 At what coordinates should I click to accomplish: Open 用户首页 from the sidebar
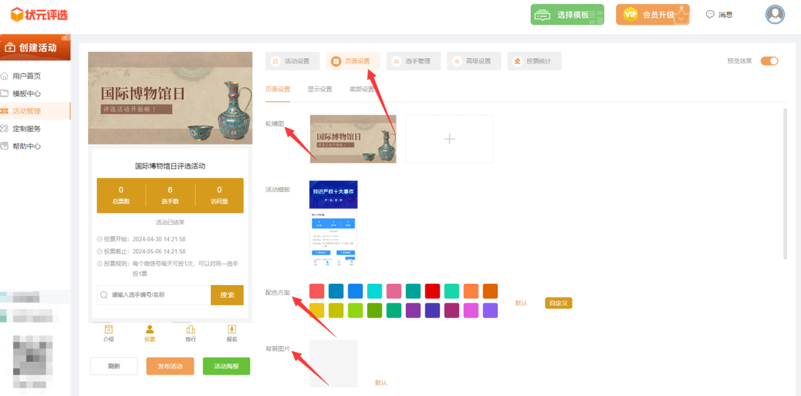click(26, 76)
